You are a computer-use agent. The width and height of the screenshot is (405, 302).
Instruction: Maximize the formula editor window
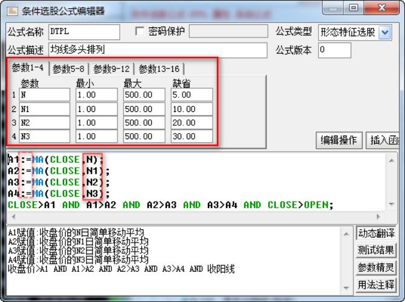point(354,8)
